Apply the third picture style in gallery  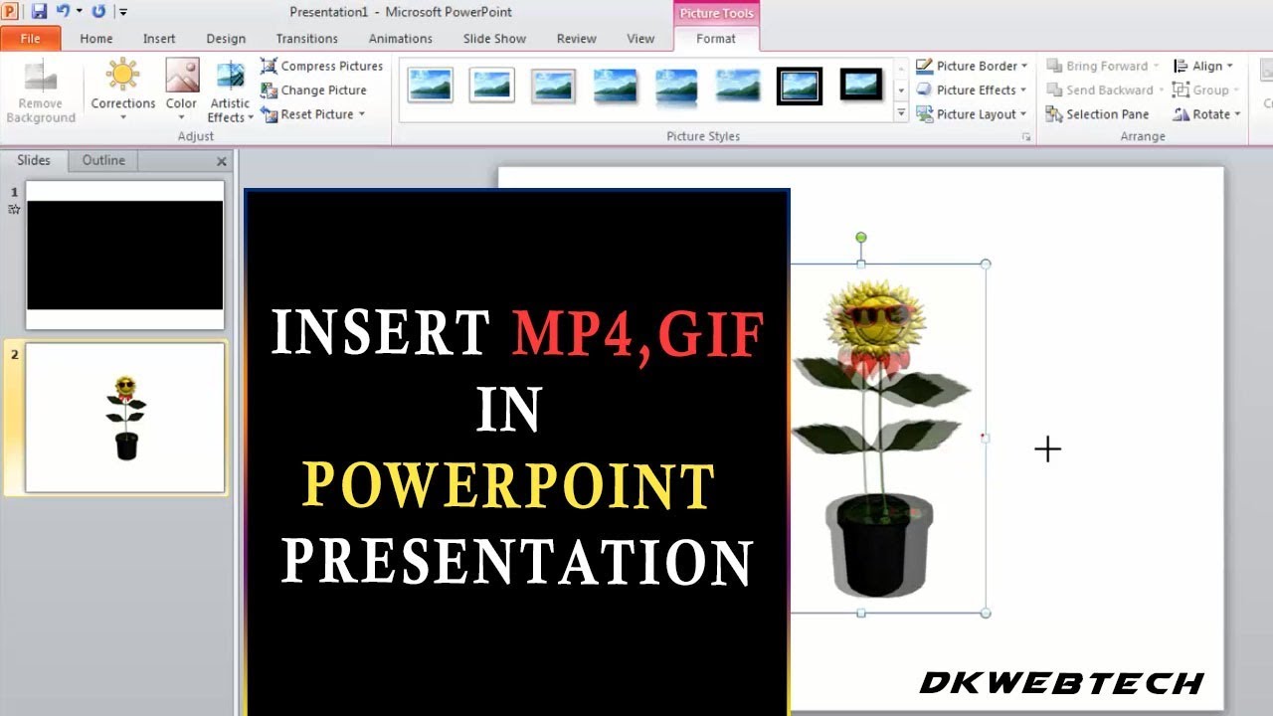(553, 86)
